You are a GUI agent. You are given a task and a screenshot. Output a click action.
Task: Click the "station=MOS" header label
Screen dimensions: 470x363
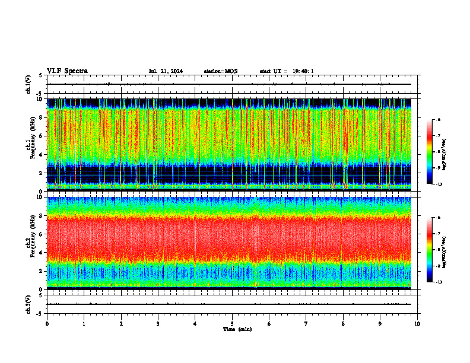pyautogui.click(x=221, y=71)
